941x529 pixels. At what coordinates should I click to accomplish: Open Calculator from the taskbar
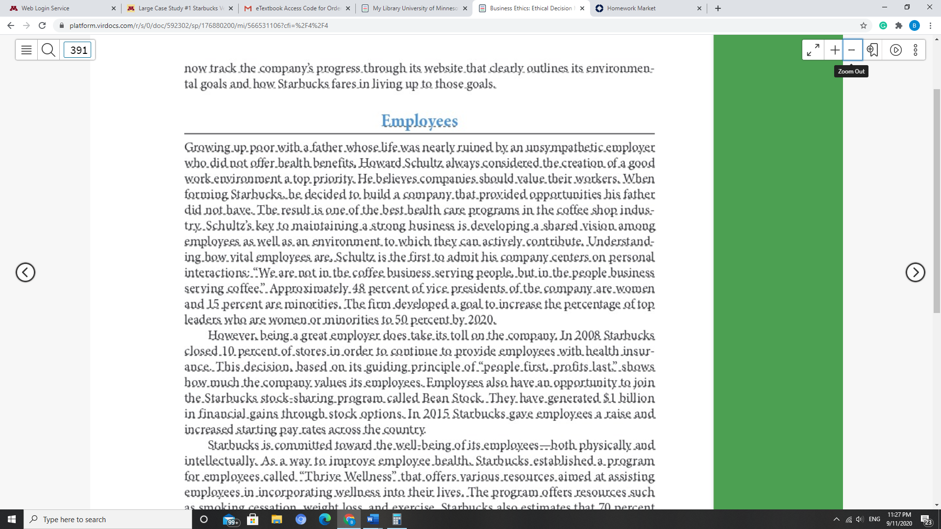tap(397, 519)
